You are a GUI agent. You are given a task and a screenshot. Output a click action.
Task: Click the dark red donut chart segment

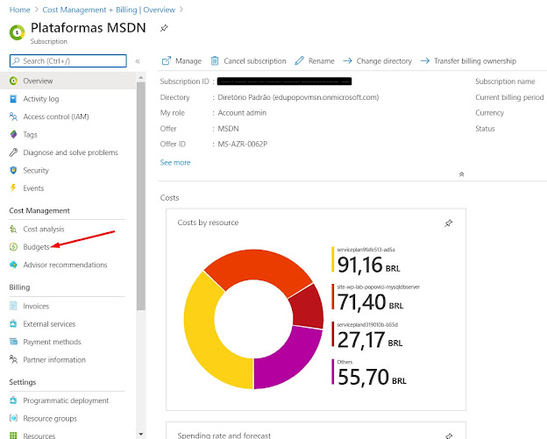coord(307,307)
